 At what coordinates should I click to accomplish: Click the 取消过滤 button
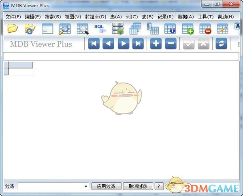click(x=138, y=186)
